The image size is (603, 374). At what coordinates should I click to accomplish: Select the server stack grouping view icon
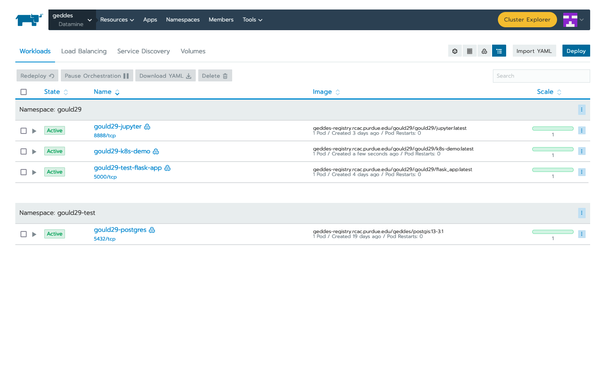pyautogui.click(x=470, y=50)
